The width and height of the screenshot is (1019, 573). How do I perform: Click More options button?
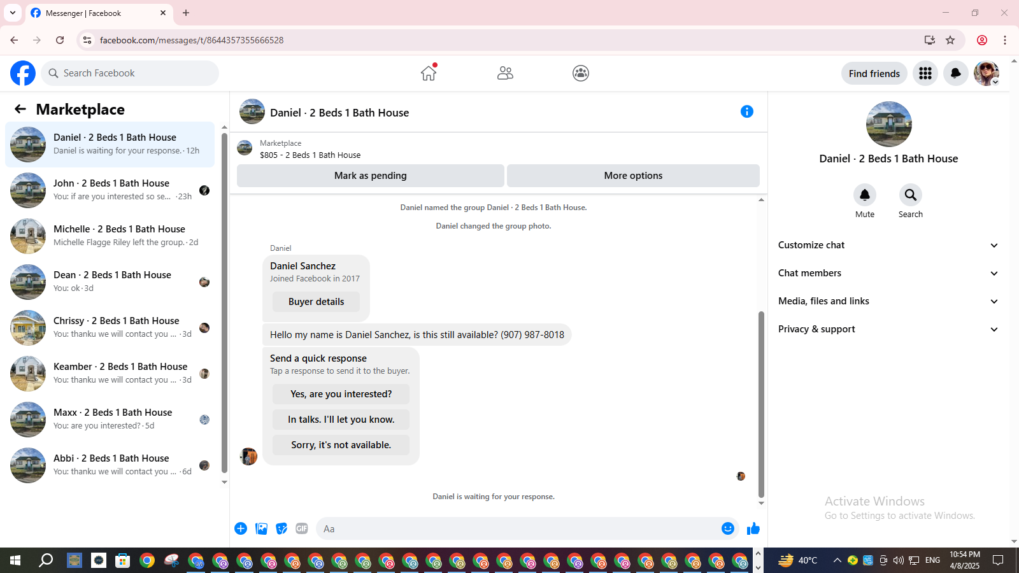(633, 176)
